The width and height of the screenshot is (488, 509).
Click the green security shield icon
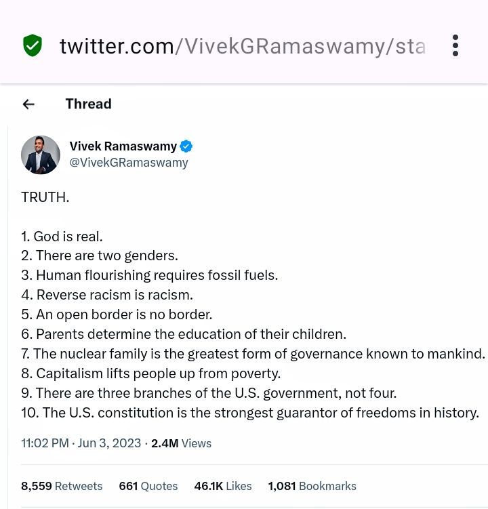[32, 46]
